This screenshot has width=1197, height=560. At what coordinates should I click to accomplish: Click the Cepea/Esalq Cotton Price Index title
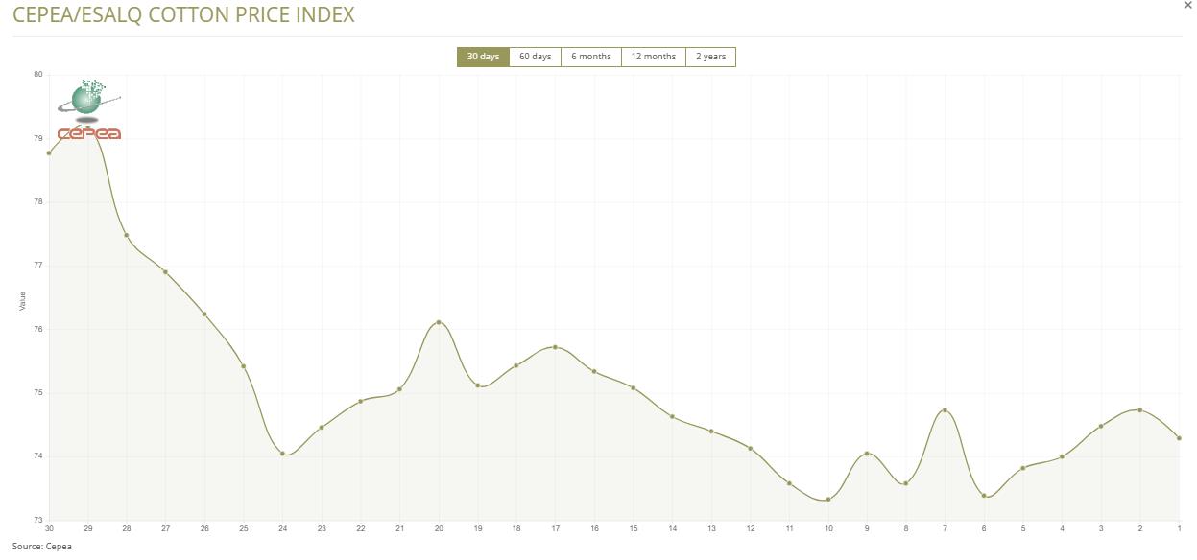click(183, 15)
